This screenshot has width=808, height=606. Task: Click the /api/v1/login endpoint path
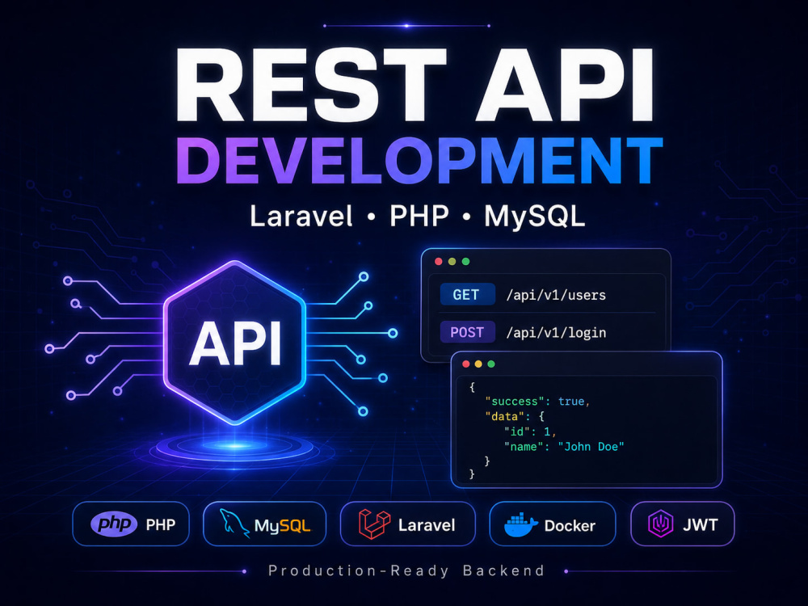click(556, 333)
